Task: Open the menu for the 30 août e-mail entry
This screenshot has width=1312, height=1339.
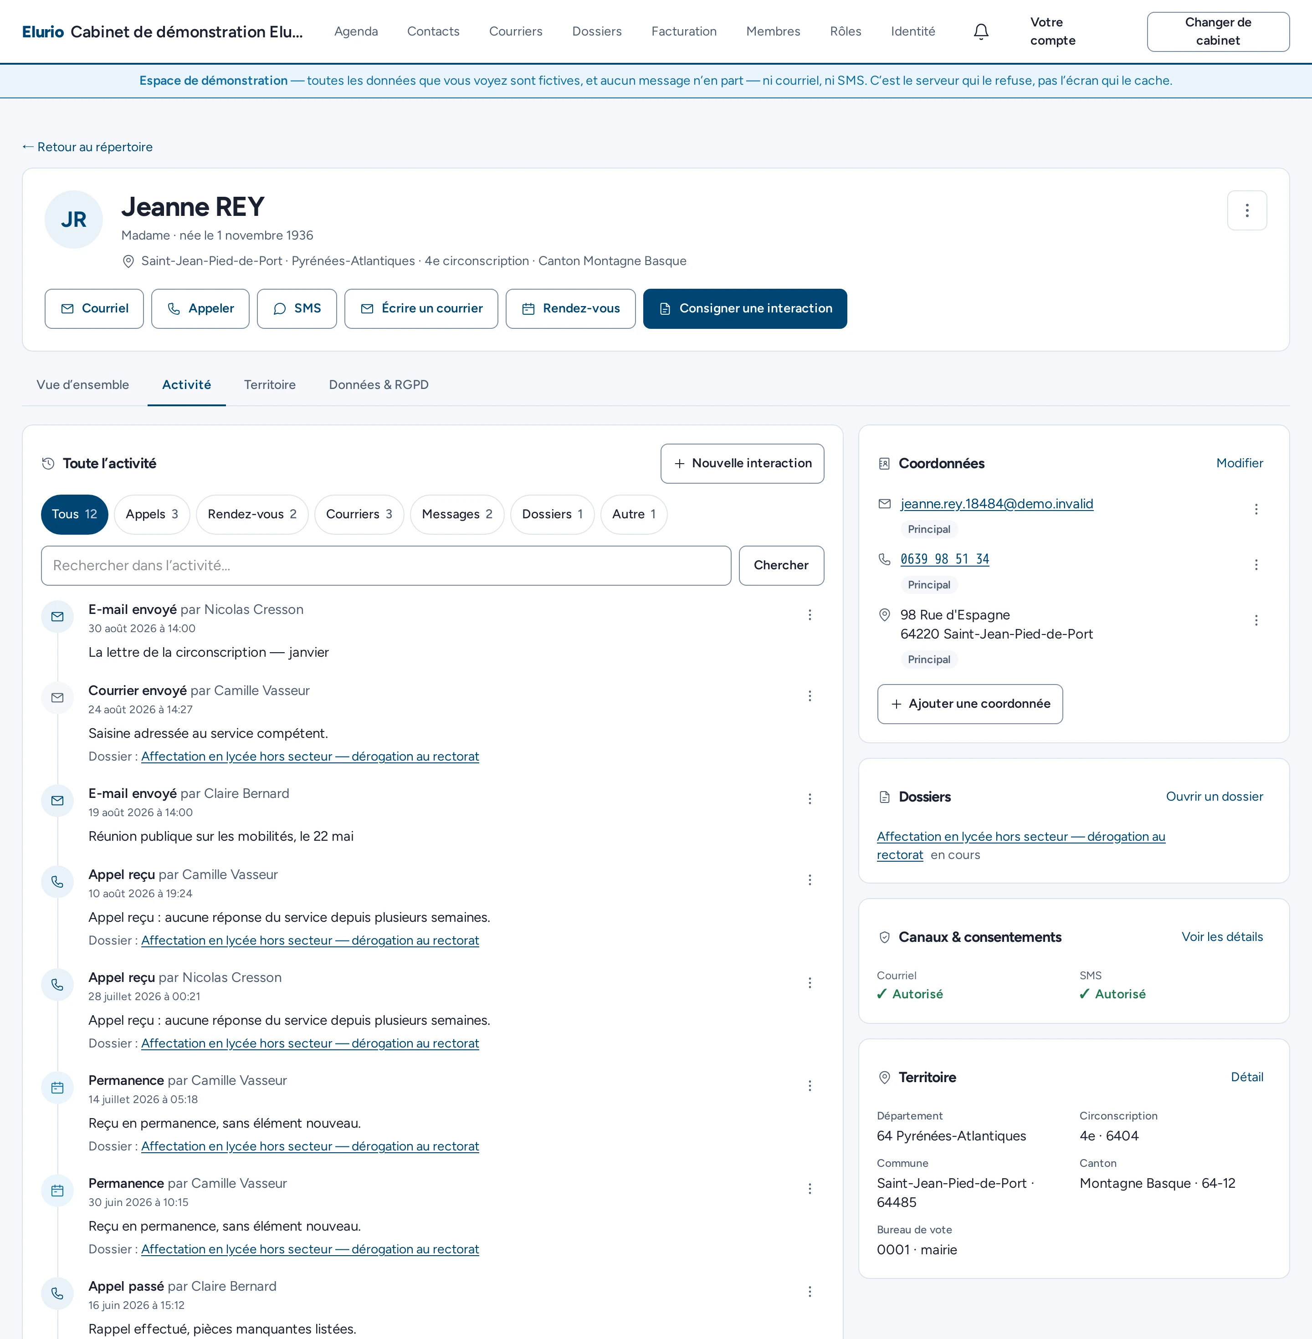Action: tap(810, 615)
